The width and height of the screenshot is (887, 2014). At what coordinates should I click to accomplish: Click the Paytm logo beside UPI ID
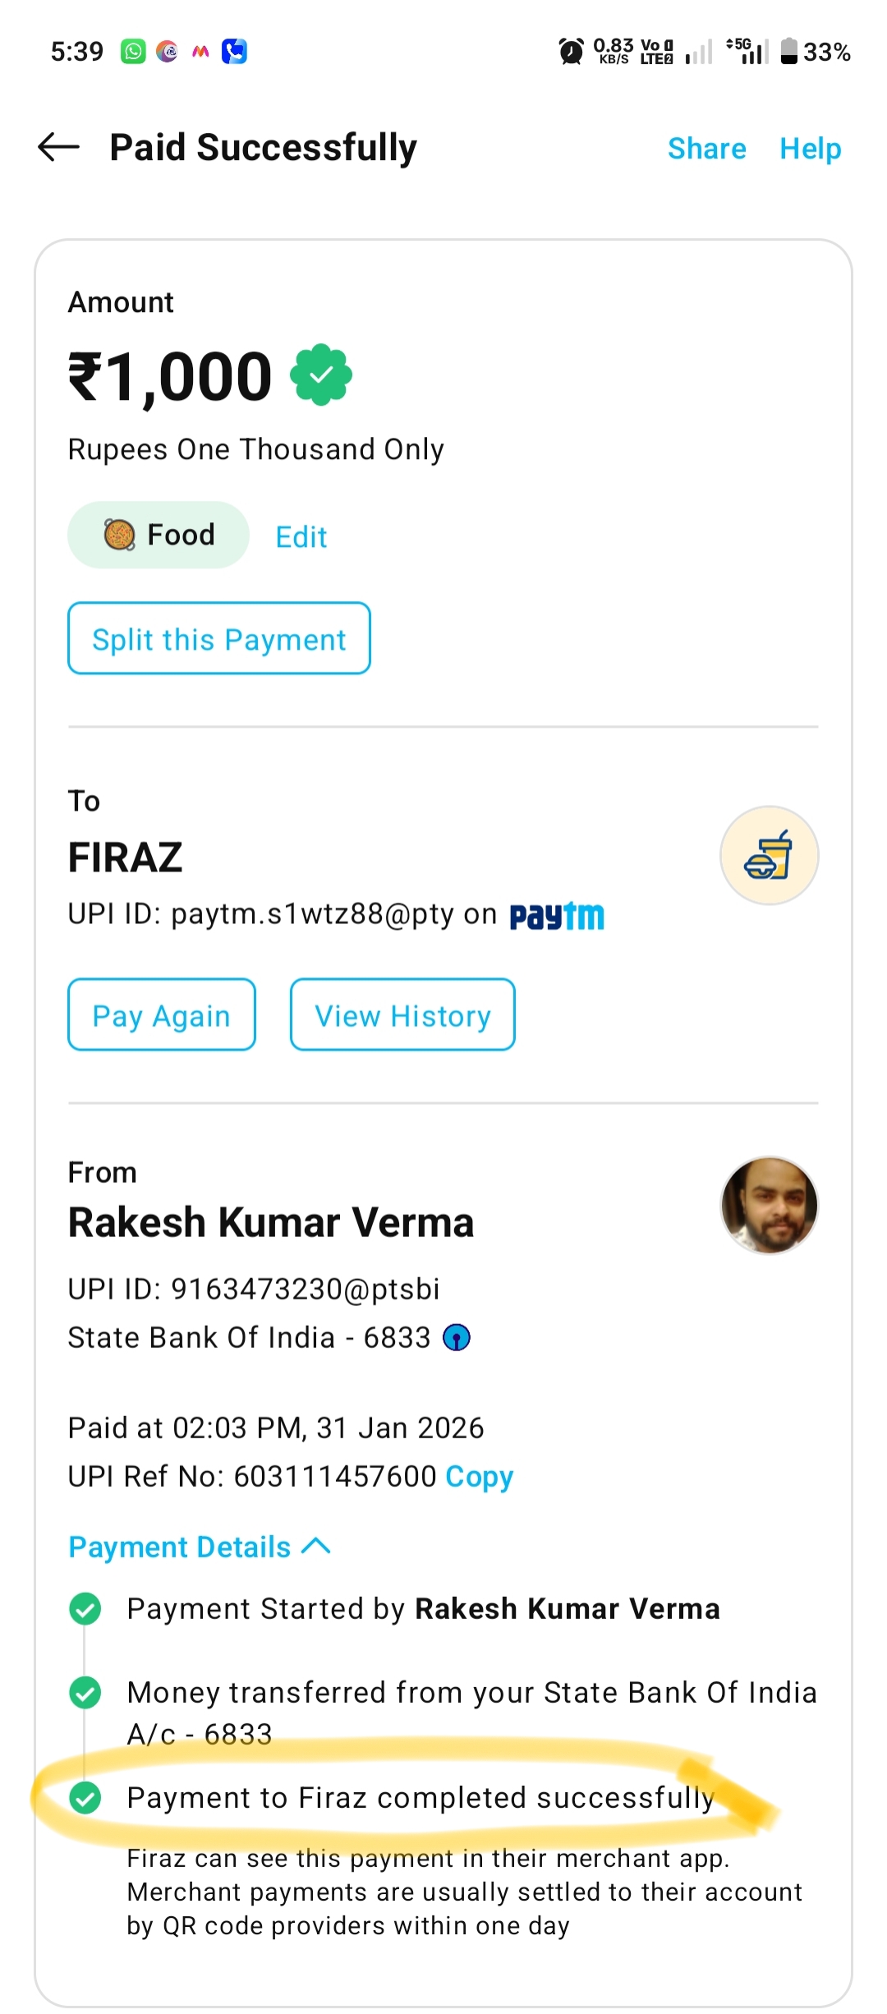[x=557, y=916]
